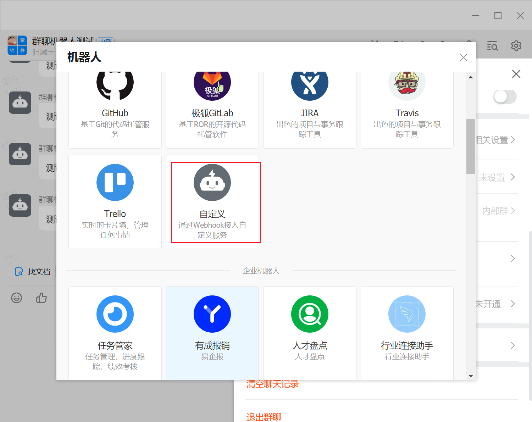Click the 企业机器人 section heading
532x422 pixels.
(261, 271)
